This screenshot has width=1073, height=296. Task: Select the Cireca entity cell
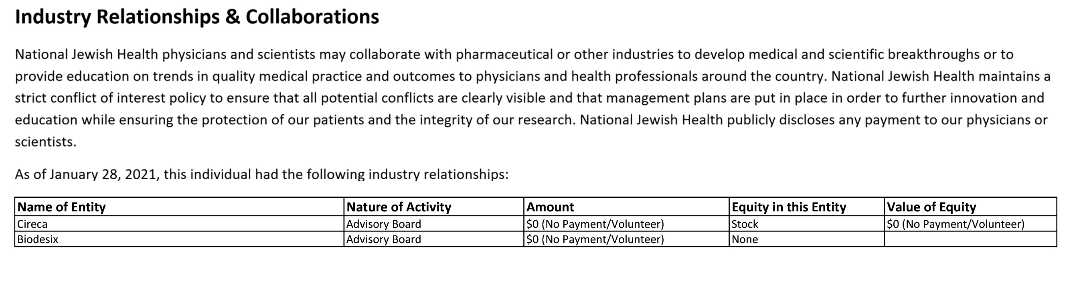32,224
